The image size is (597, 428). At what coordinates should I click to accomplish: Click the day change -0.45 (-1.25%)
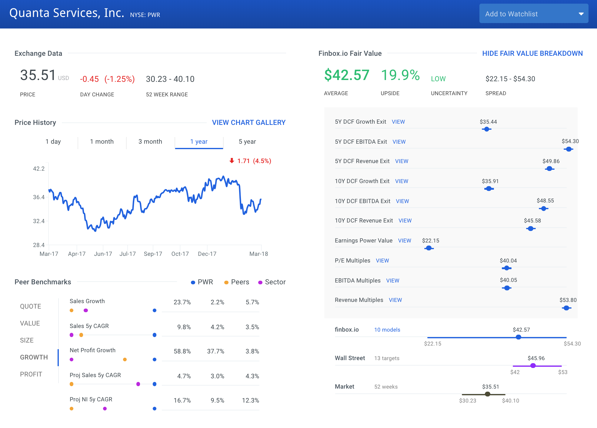tap(107, 79)
